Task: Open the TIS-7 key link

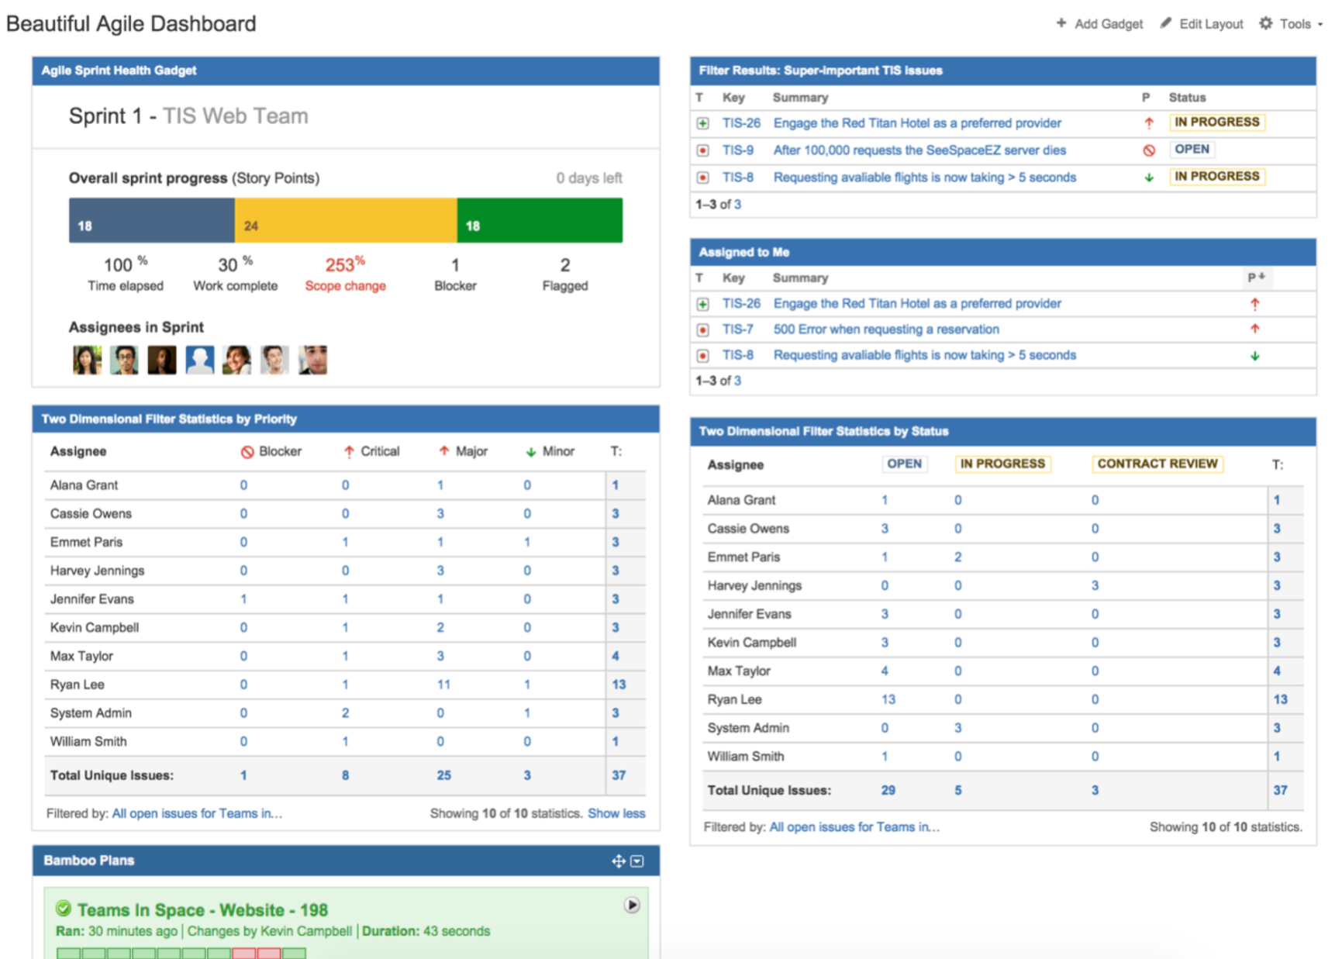Action: point(738,329)
